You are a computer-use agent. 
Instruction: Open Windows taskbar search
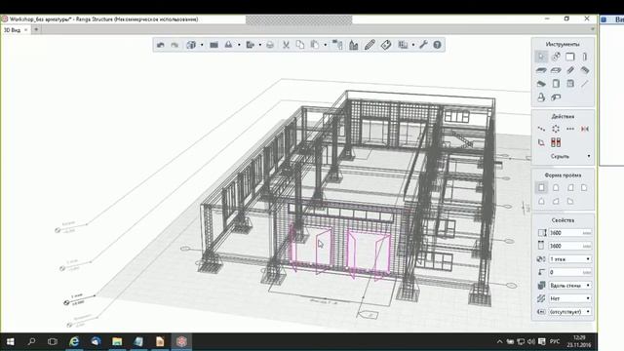coord(32,341)
